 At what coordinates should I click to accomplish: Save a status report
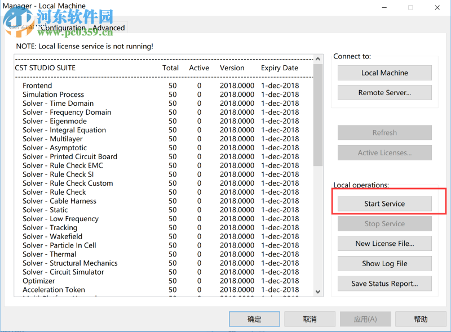(x=384, y=283)
